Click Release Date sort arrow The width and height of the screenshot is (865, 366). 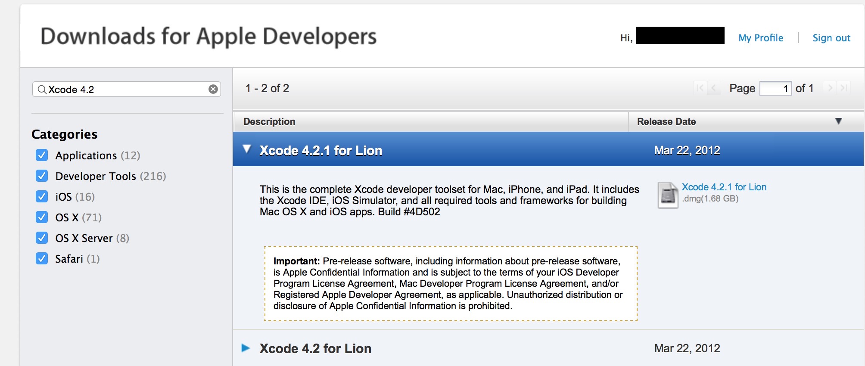[x=838, y=121]
